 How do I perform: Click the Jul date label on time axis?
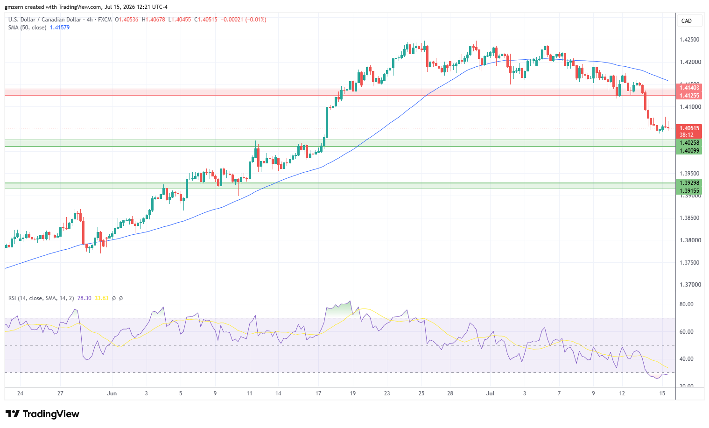pos(490,393)
